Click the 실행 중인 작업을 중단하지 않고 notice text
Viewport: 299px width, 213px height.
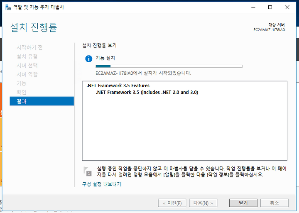(191, 171)
